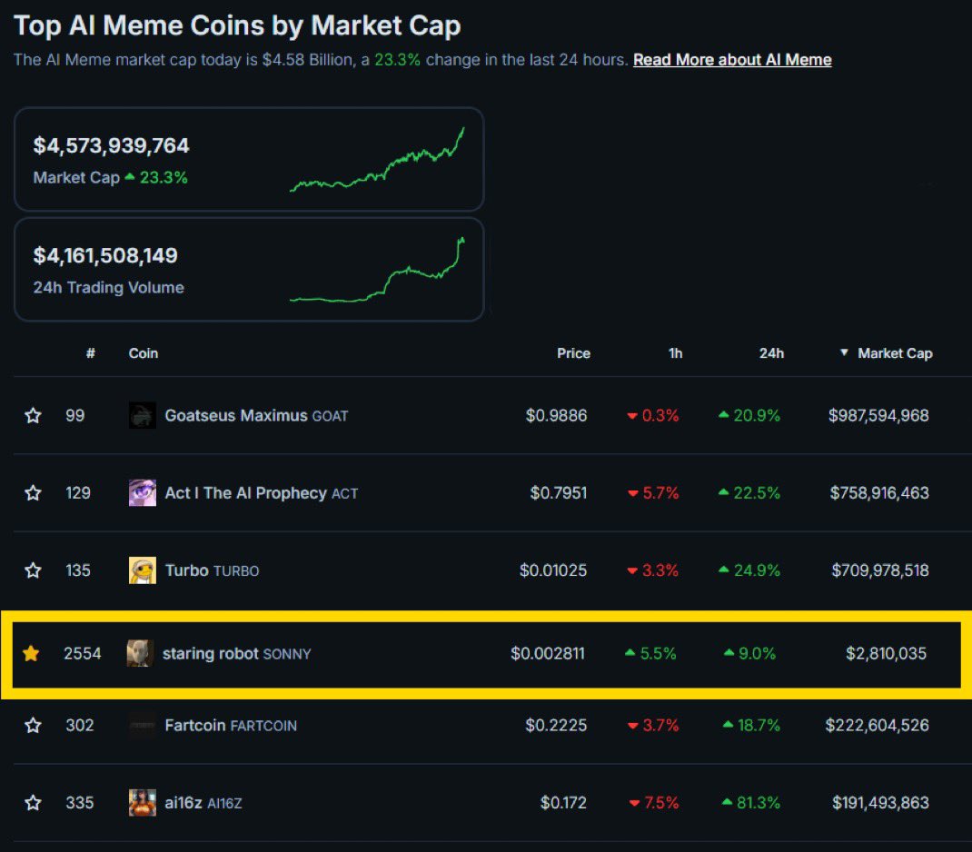Favorite the Fartcoin row

pyautogui.click(x=33, y=725)
